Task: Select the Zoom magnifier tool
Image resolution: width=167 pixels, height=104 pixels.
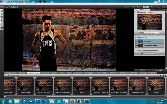Action: tap(2, 21)
